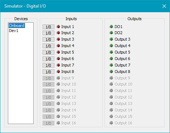Click the disabled 1/0 button for Input 16
The width and height of the screenshot is (170, 133).
48,123
